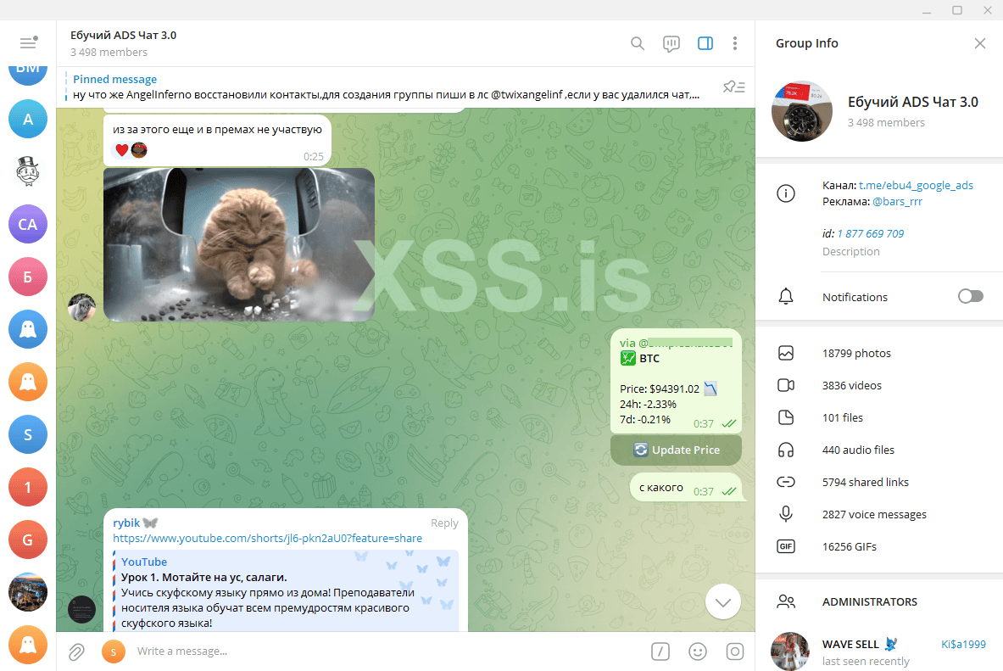Image resolution: width=1003 pixels, height=671 pixels.
Task: Open the 3836 videos section
Action: [x=879, y=385]
